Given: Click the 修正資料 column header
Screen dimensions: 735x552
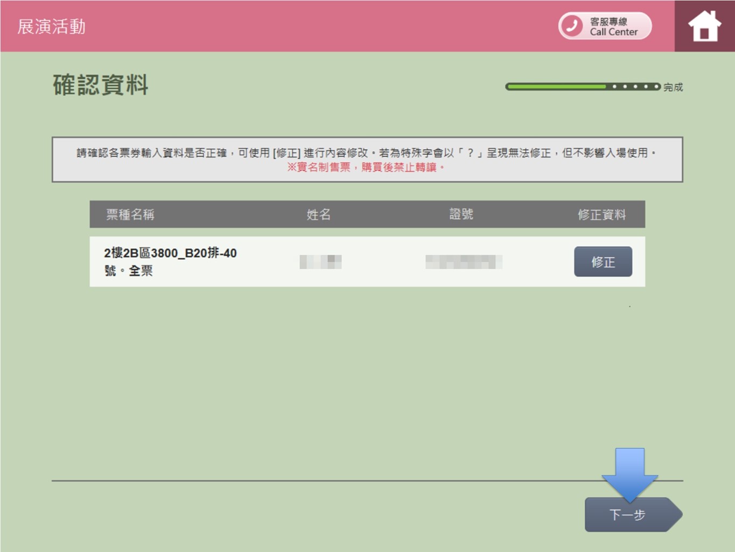Looking at the screenshot, I should (601, 215).
